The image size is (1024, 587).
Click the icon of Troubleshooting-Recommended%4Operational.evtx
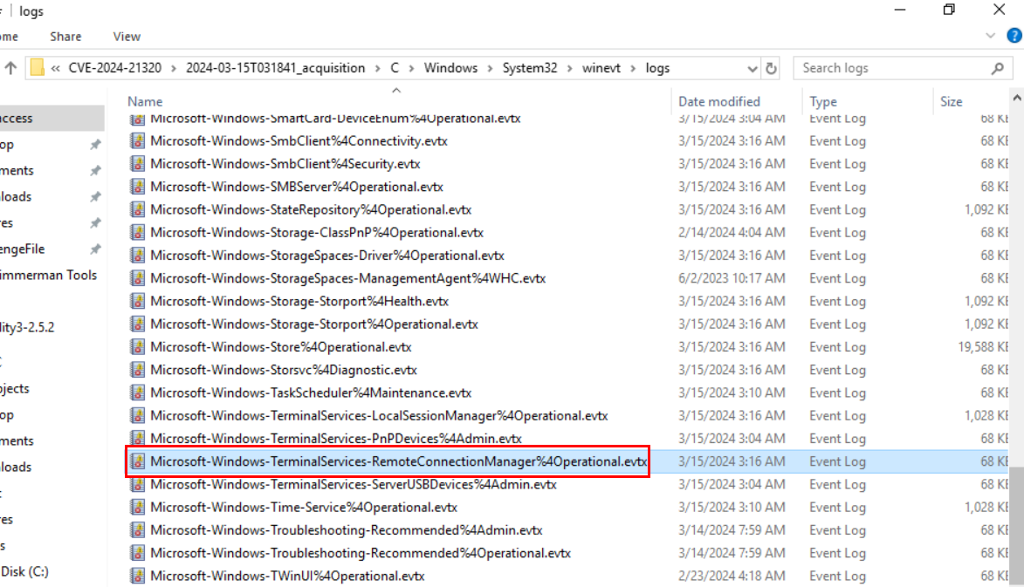(137, 552)
